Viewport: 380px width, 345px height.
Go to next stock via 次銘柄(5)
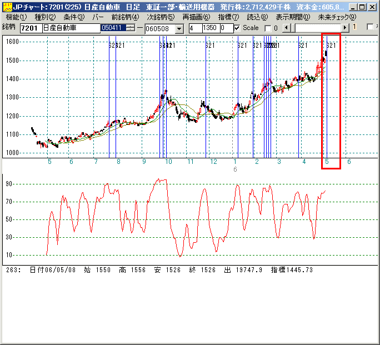[161, 17]
